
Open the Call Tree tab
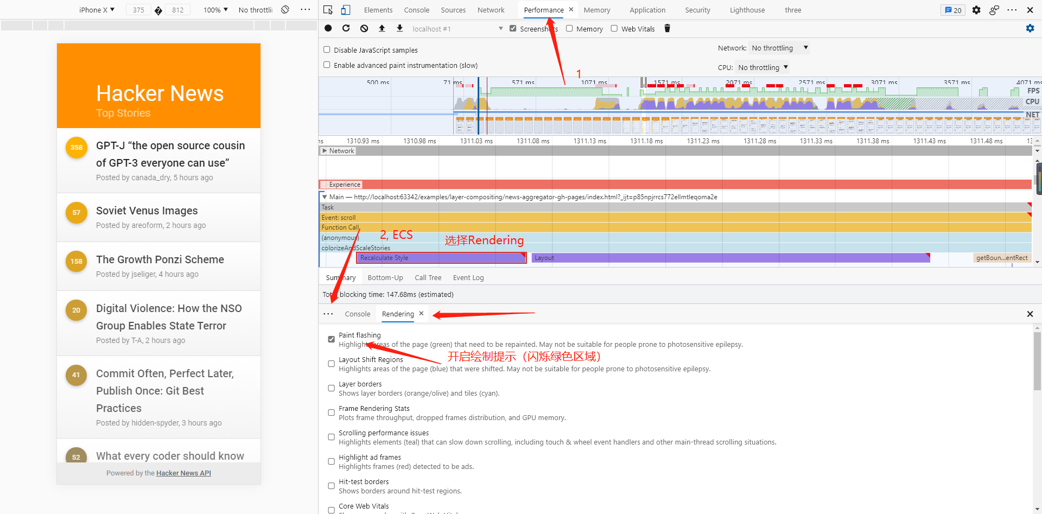tap(428, 277)
